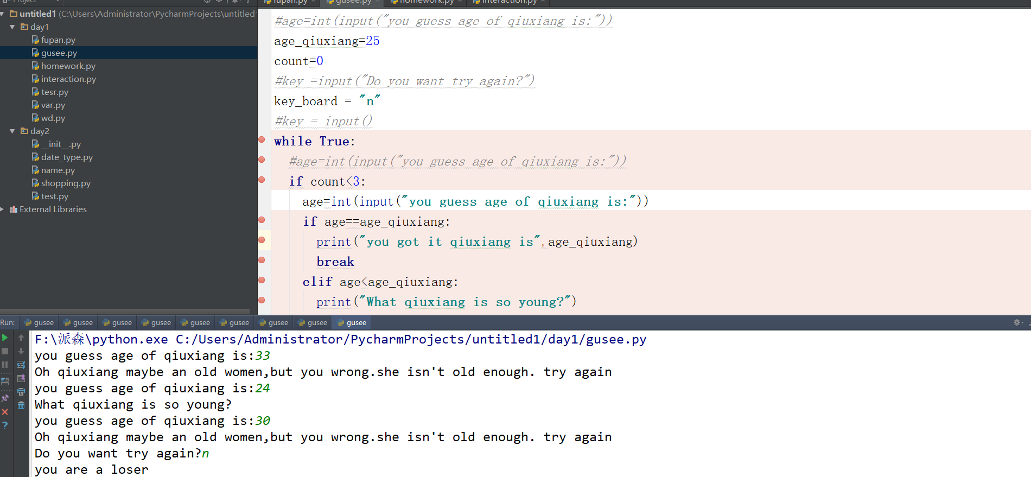Toggle breakpoint on 'if count<3:' line
1031x477 pixels.
(x=262, y=180)
